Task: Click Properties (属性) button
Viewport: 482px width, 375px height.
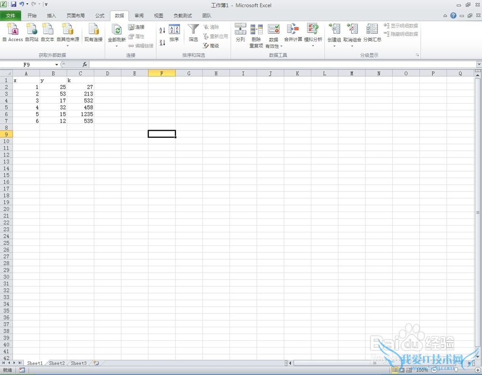Action: (136, 36)
